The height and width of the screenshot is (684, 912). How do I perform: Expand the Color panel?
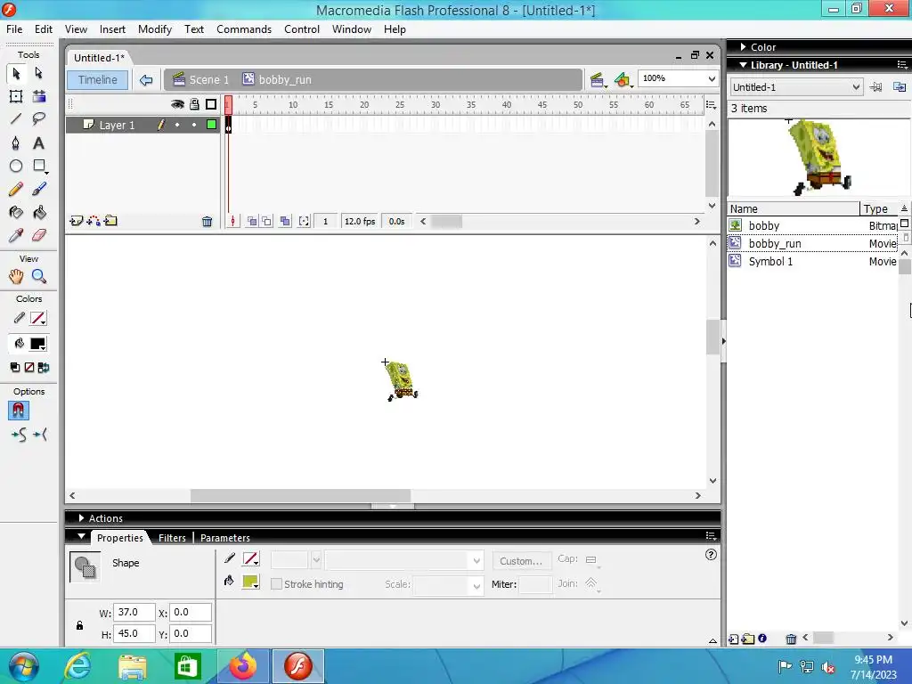[743, 47]
